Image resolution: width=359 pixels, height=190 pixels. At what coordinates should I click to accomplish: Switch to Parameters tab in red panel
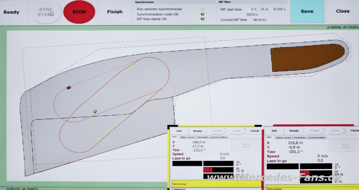pos(300,137)
